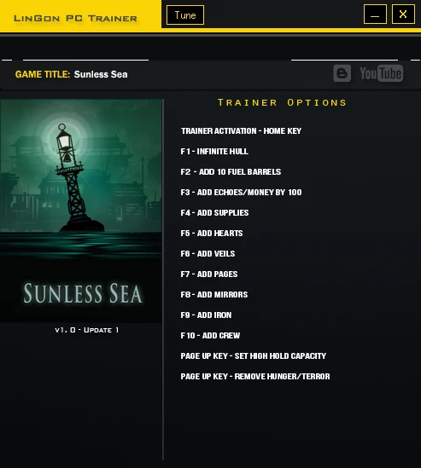Select 'F8 - Add Mirrors' option text
Viewport: 421px width, 468px height.
(214, 295)
